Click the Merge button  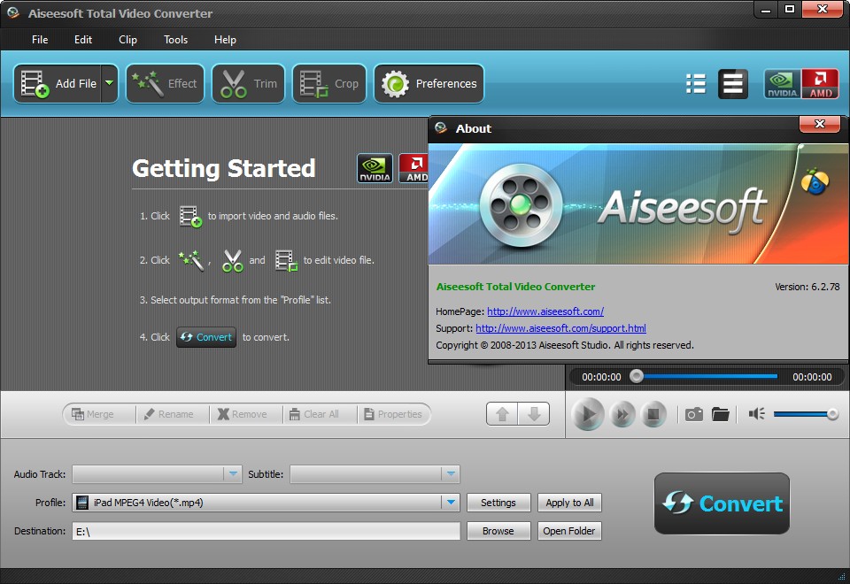pyautogui.click(x=99, y=414)
